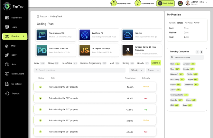Image resolution: width=213 pixels, height=138 pixels.
Task: Select the Uber company tag
Action: [175, 69]
